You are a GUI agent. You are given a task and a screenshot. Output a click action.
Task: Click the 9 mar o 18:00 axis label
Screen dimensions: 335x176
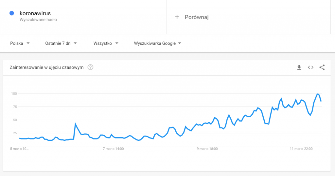(x=207, y=149)
